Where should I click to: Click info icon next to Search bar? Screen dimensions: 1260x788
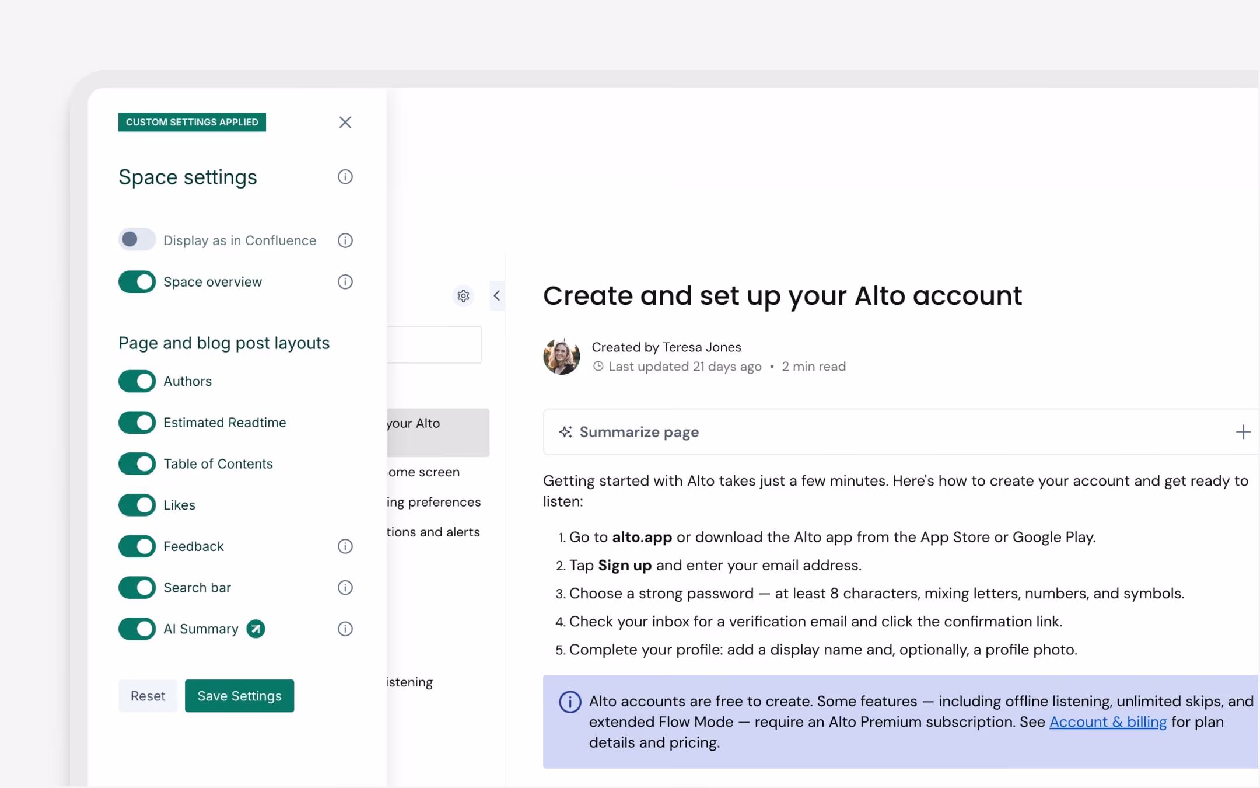(x=345, y=588)
